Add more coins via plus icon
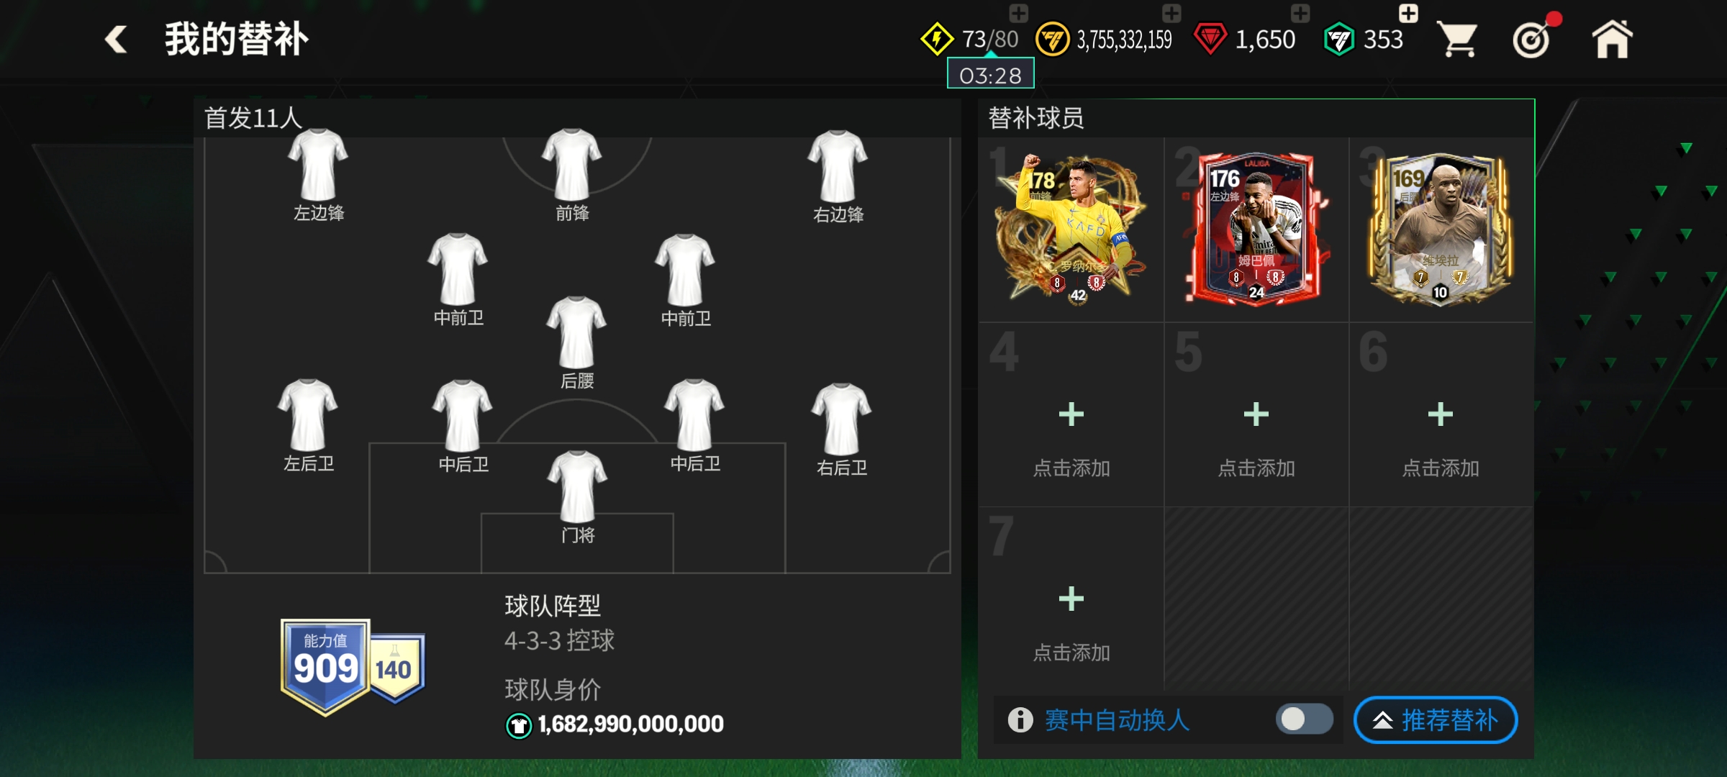 tap(1171, 13)
